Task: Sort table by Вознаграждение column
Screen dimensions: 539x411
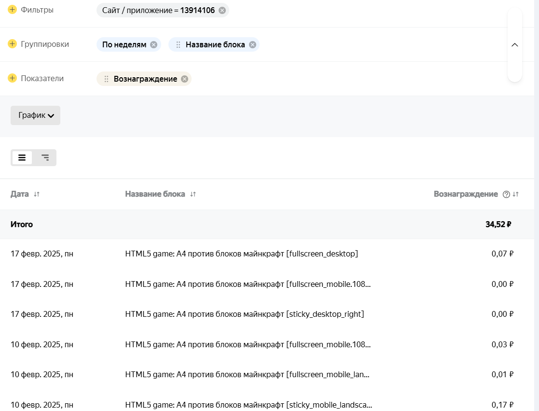Action: coord(516,194)
